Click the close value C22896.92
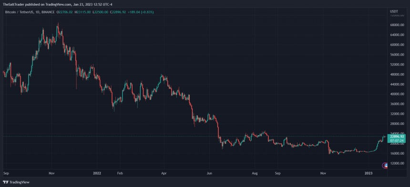The width and height of the screenshot is (410, 187). click(x=118, y=12)
